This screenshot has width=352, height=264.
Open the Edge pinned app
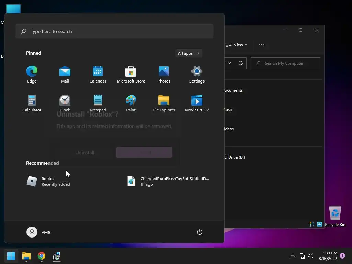32,75
